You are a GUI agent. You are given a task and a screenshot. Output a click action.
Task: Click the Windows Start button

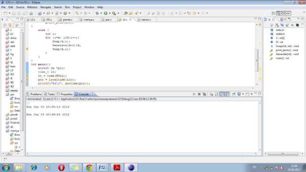[6, 168]
